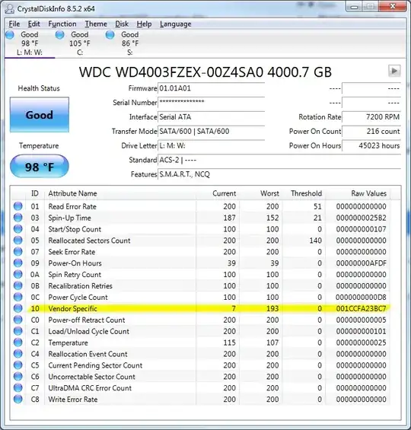Image resolution: width=411 pixels, height=430 pixels.
Task: Click the blue Good health status button
Action: [40, 115]
